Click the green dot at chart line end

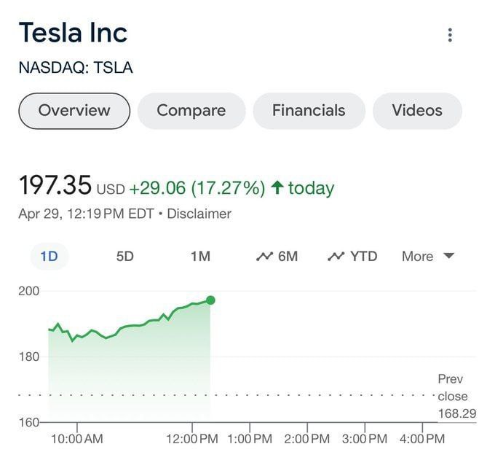pos(210,300)
